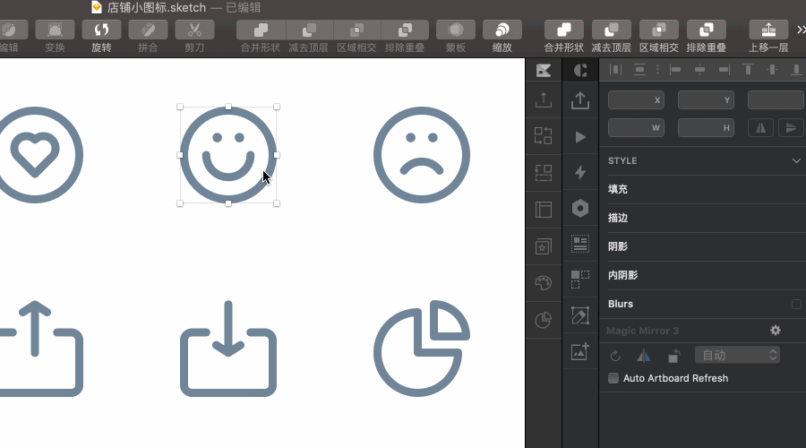Click the Magic Mirror blue flip icon
The width and height of the screenshot is (806, 448).
tap(644, 356)
